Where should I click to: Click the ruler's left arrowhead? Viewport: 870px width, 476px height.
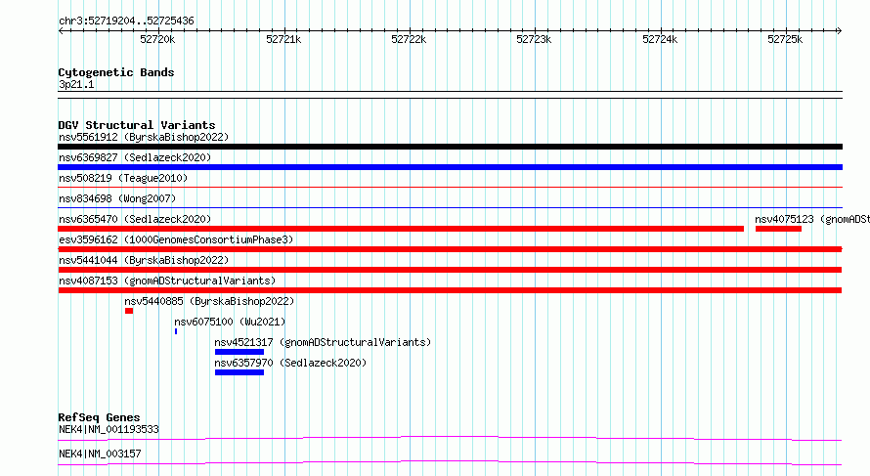[x=61, y=31]
